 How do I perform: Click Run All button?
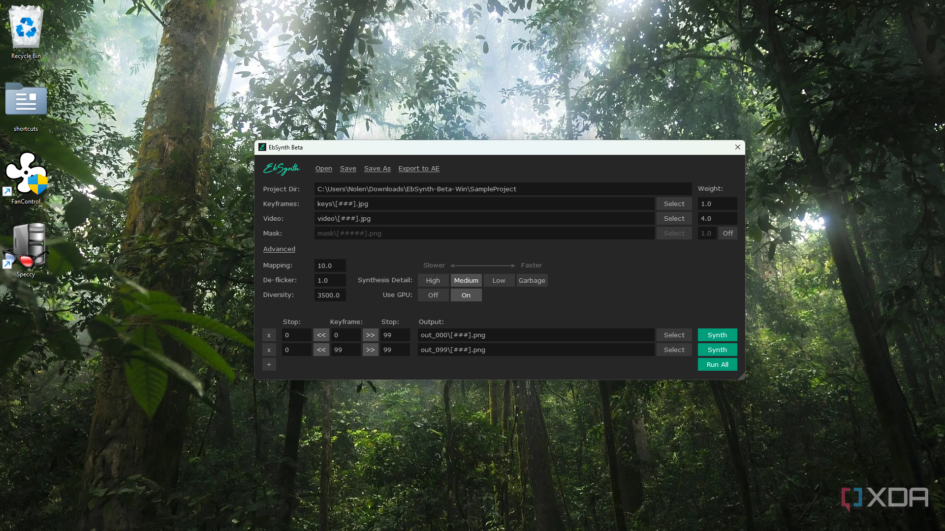[718, 365]
